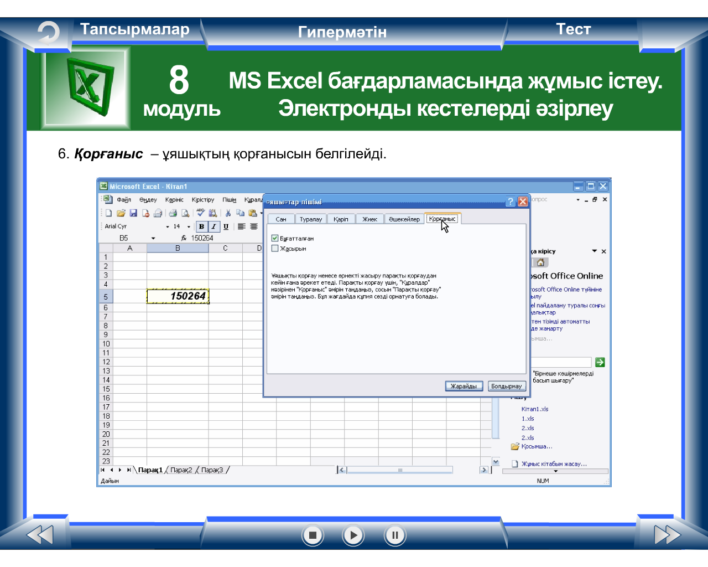
Task: Open the Name Box B5 dropdown arrow
Action: click(x=153, y=238)
